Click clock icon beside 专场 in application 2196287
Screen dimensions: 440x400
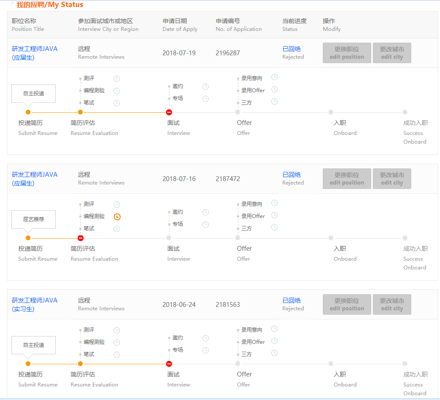[x=206, y=99]
